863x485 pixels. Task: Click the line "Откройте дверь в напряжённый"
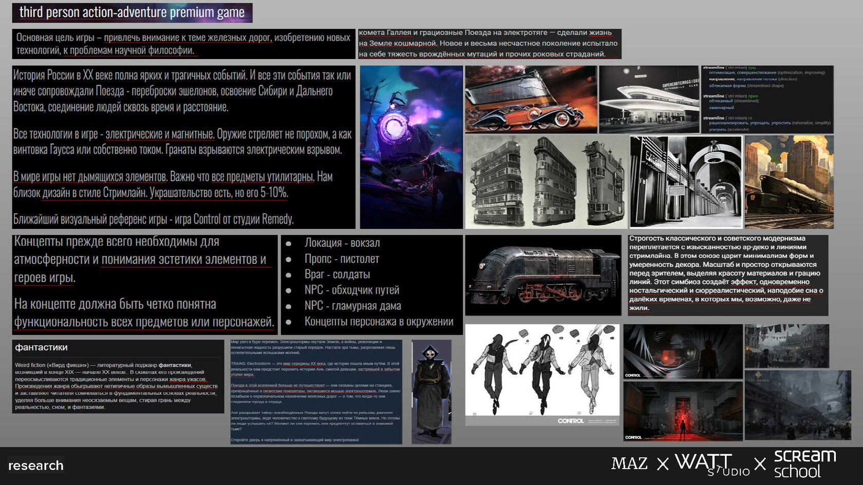click(x=295, y=440)
